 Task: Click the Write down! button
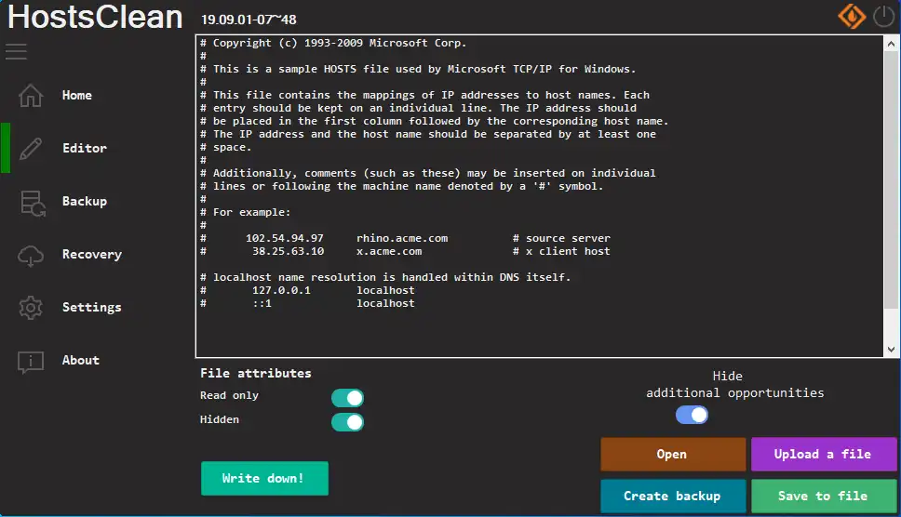click(x=264, y=478)
